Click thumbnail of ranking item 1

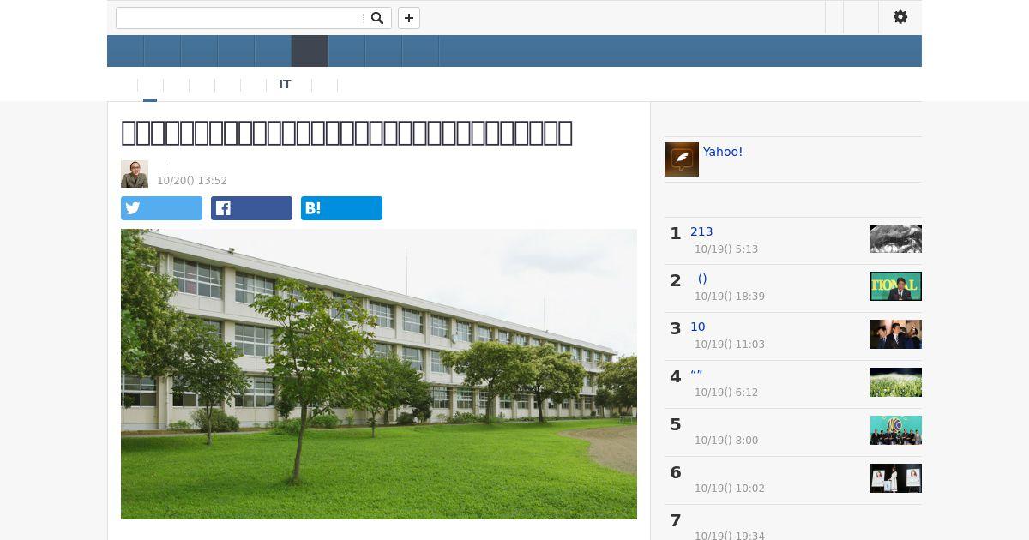click(896, 238)
